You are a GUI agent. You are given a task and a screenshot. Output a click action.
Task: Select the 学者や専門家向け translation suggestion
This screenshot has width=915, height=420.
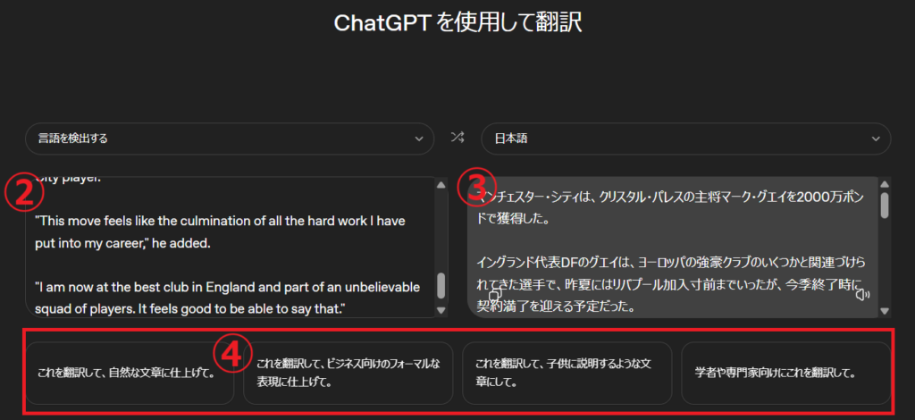tap(785, 373)
